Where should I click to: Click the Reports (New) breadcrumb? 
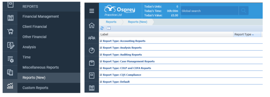point(138,22)
